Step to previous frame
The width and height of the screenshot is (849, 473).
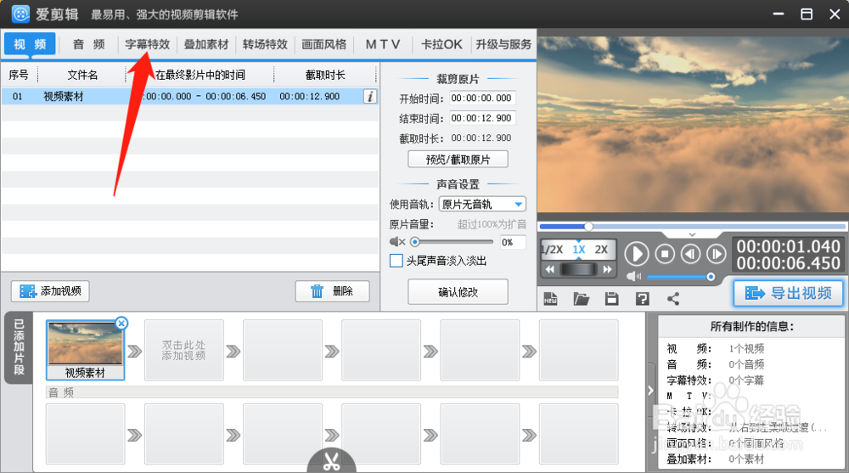[x=690, y=254]
